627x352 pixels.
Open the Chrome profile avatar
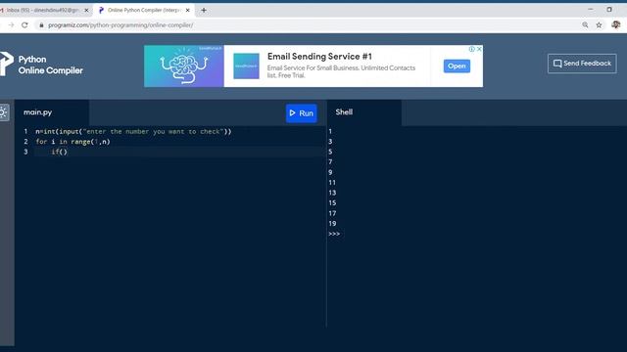(x=616, y=24)
